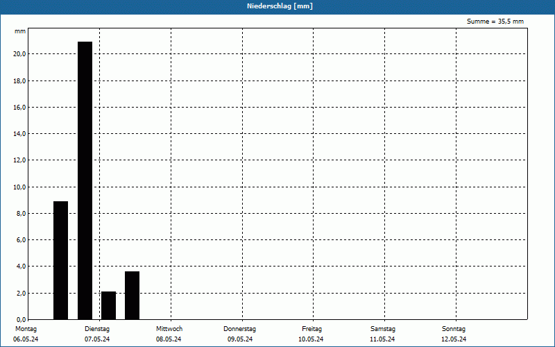
Task: Click the 20,0 y-axis value
Action: click(x=19, y=54)
